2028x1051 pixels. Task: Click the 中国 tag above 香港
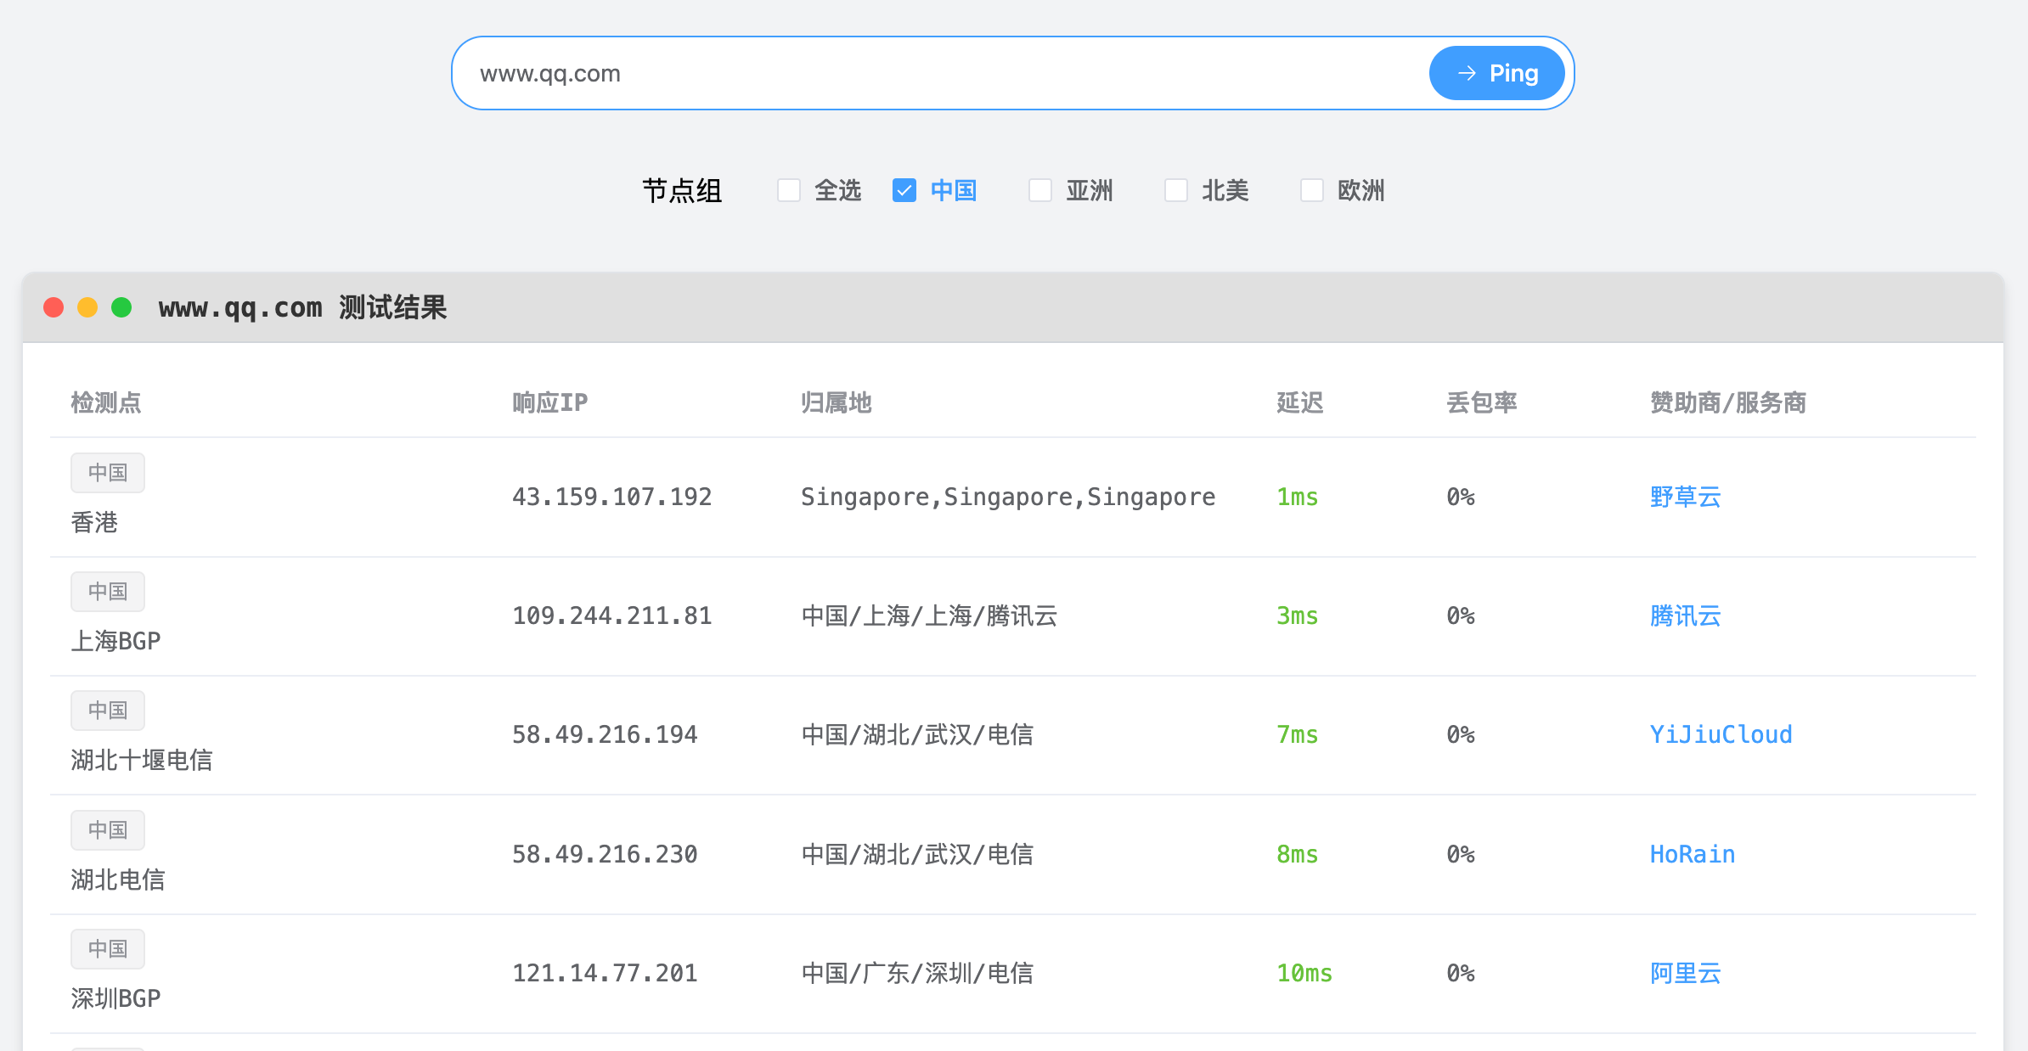tap(108, 473)
